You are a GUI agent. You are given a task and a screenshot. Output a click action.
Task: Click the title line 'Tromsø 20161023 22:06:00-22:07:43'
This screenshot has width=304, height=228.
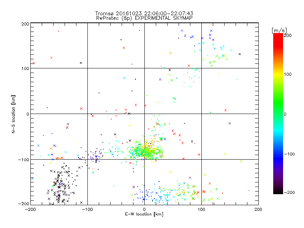[144, 13]
